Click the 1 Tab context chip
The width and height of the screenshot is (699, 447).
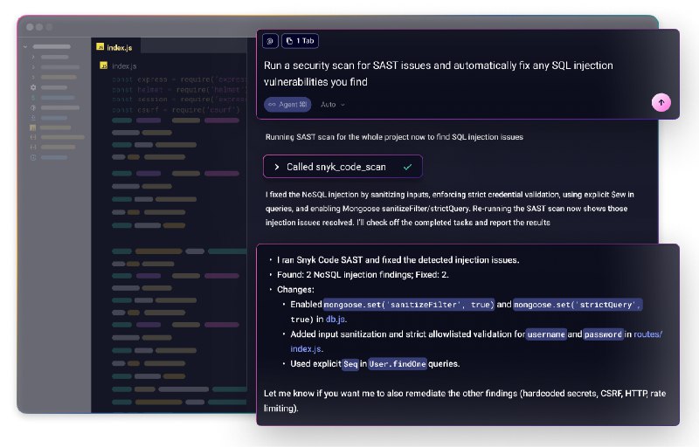[x=301, y=40]
